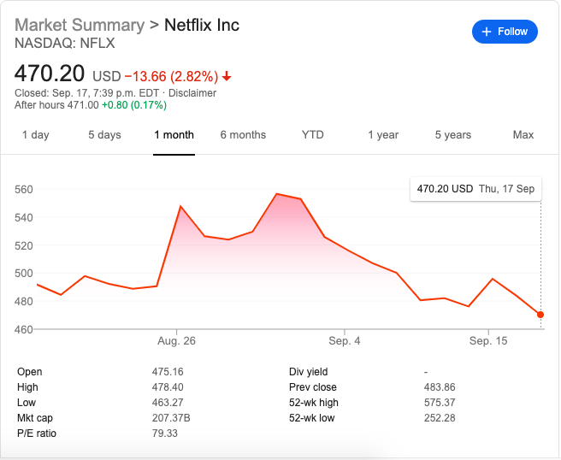Click the Sep. 15 date axis label

click(x=488, y=341)
